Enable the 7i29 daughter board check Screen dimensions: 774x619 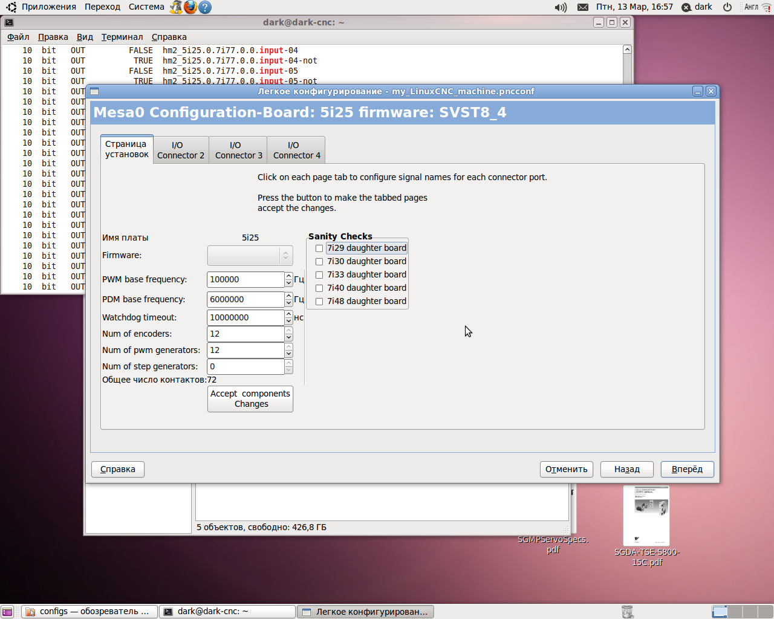(319, 248)
